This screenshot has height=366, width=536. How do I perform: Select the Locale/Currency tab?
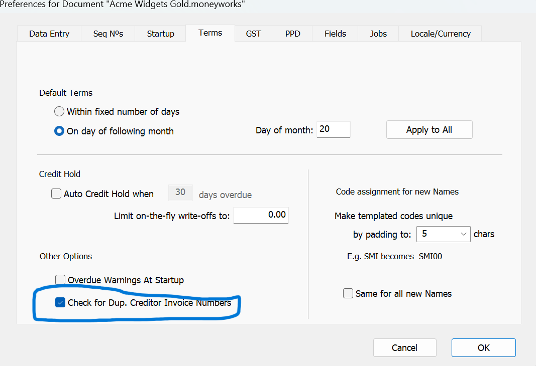(x=440, y=34)
